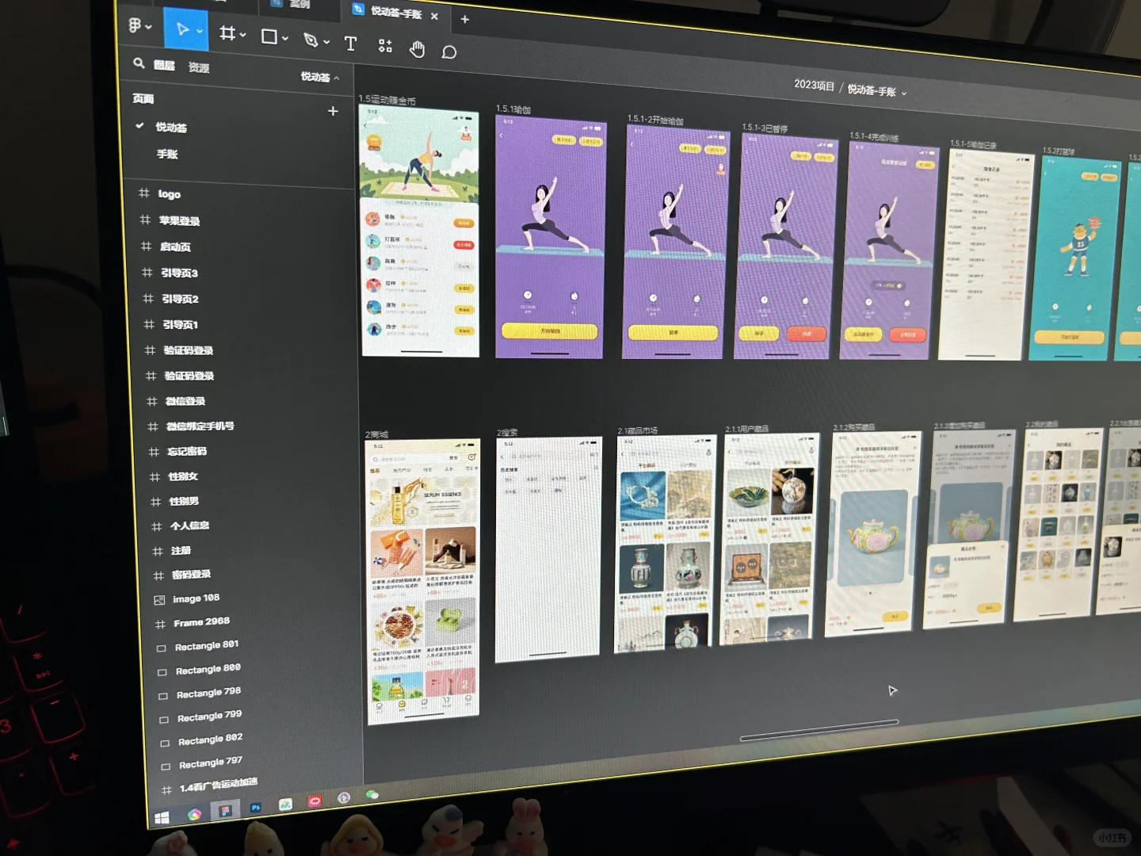
Task: Select the 注册 layer
Action: (181, 550)
